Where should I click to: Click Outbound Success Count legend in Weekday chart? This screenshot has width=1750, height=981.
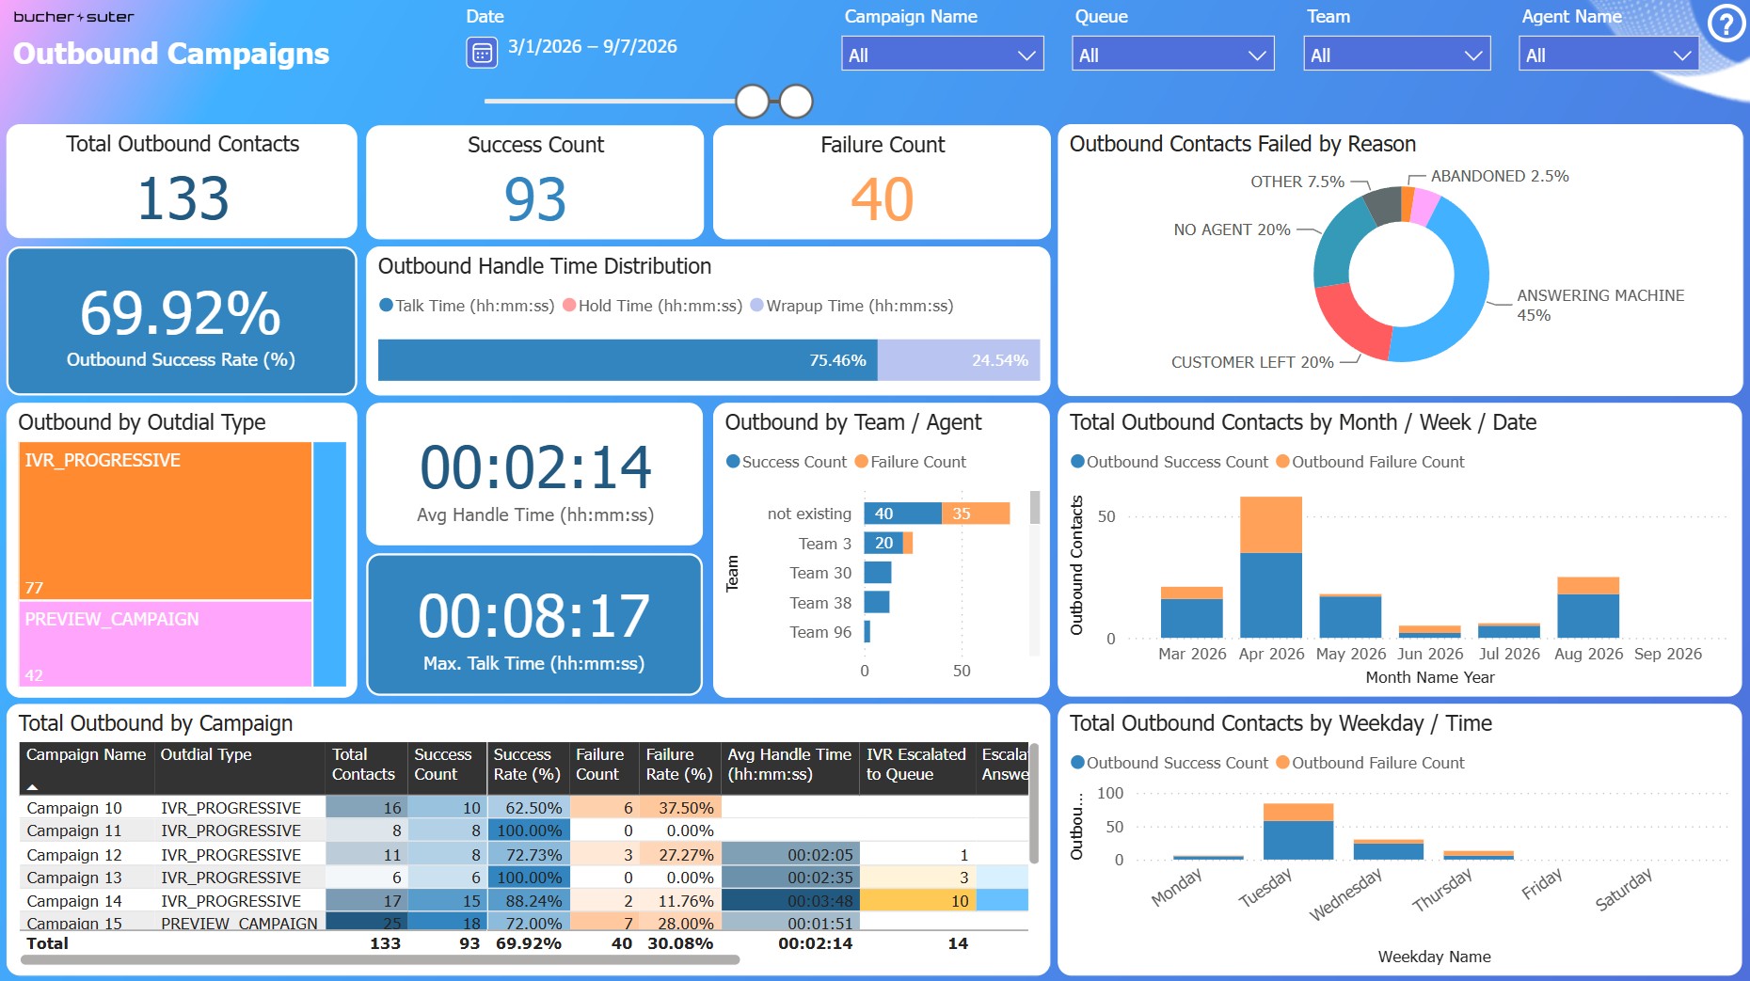[1169, 763]
